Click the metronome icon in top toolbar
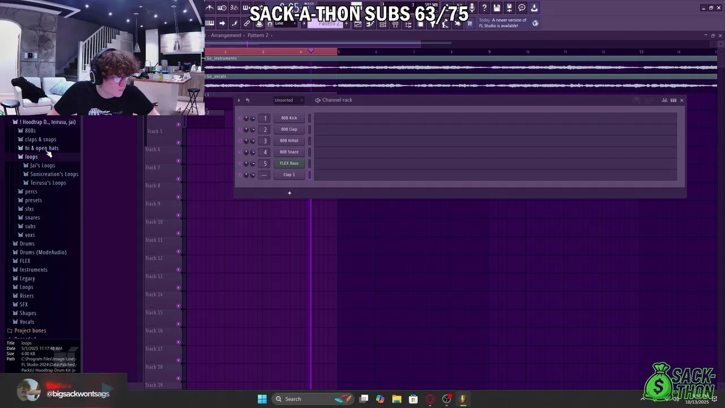The image size is (725, 408). 210,8
